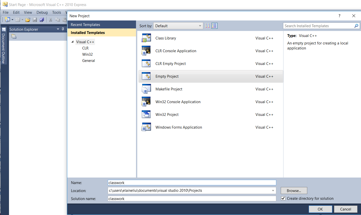This screenshot has width=361, height=215.
Task: Select the Win32 template category
Action: pyautogui.click(x=87, y=54)
